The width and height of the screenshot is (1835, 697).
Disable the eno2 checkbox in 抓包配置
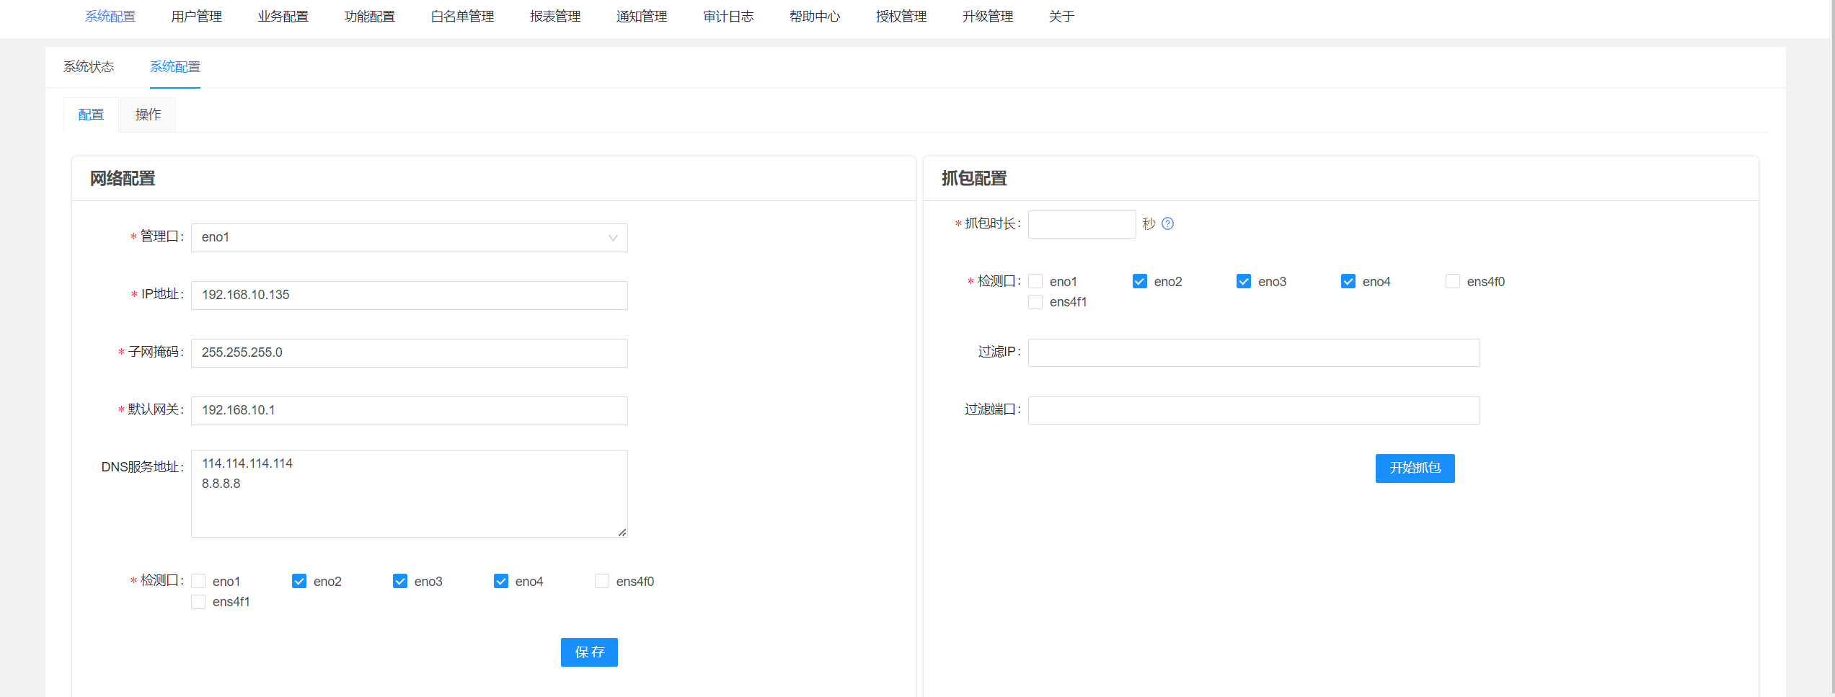tap(1139, 281)
